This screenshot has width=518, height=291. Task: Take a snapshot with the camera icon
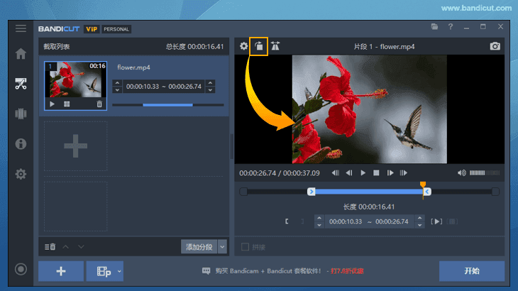(495, 46)
